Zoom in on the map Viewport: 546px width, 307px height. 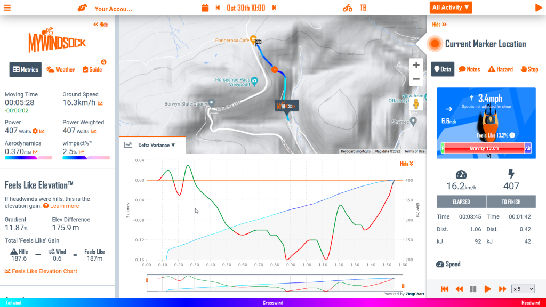[x=416, y=65]
